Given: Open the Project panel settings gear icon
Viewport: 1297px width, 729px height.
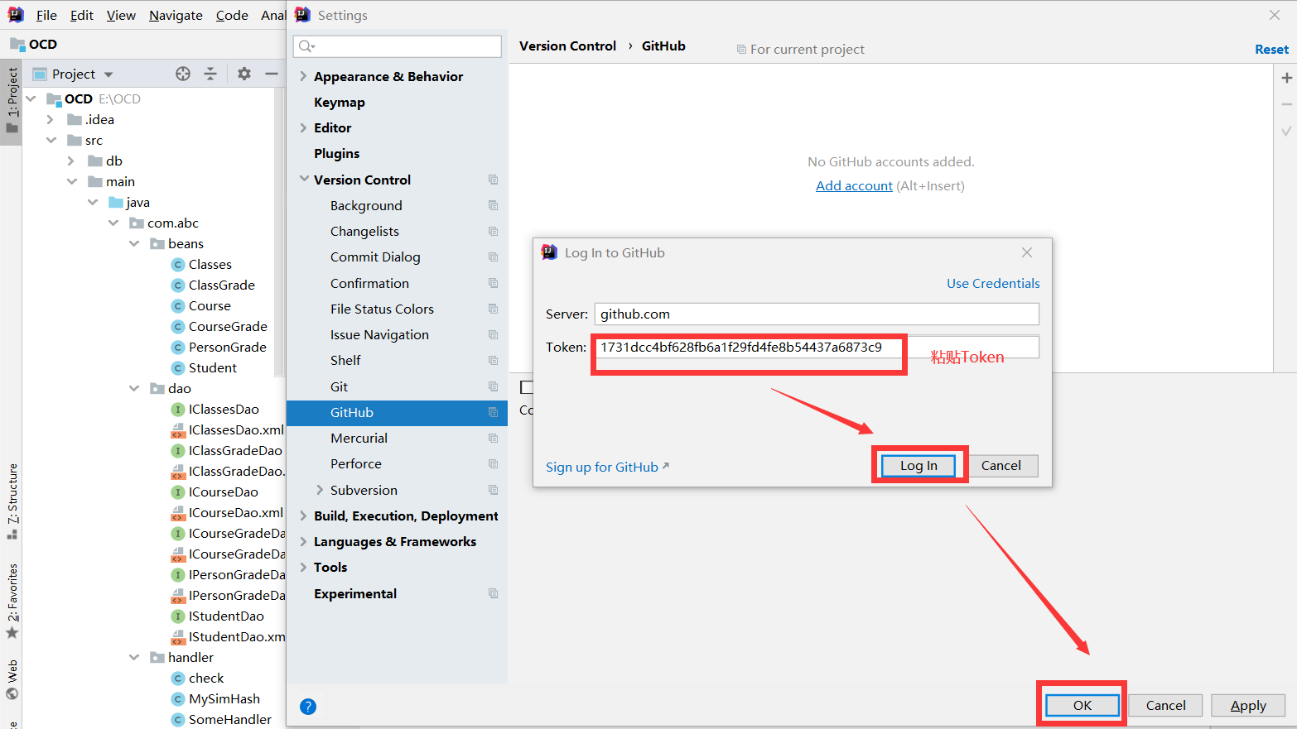Looking at the screenshot, I should coord(243,74).
